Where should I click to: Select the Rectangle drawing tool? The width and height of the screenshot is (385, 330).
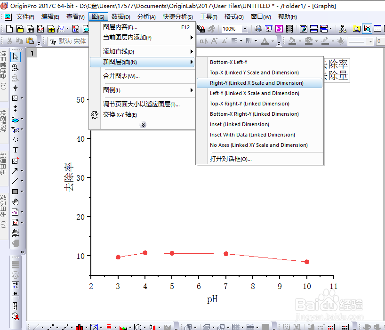tap(15, 191)
